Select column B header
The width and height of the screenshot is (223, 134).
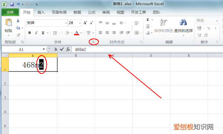(76, 55)
